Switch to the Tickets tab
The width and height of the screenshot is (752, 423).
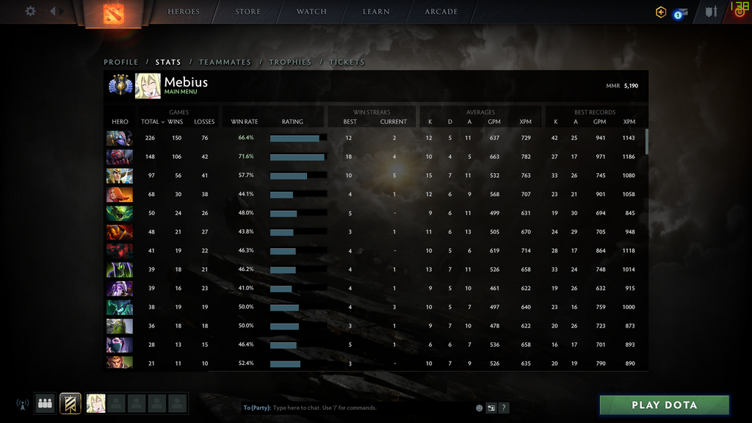tap(347, 62)
